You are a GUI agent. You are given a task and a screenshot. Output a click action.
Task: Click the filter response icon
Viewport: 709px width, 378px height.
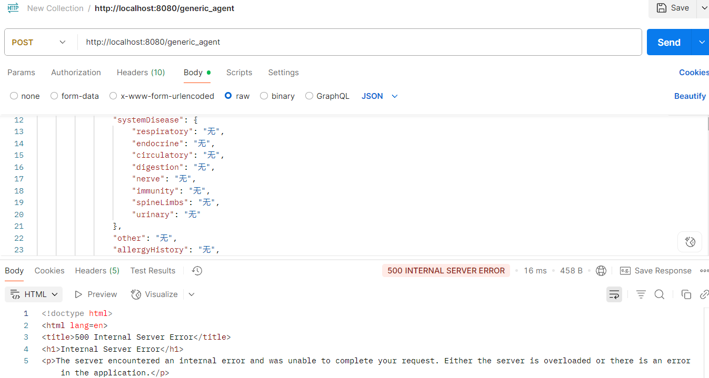click(641, 294)
